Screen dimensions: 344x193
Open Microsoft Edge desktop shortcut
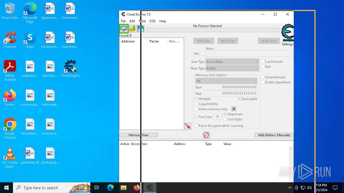pos(30,13)
